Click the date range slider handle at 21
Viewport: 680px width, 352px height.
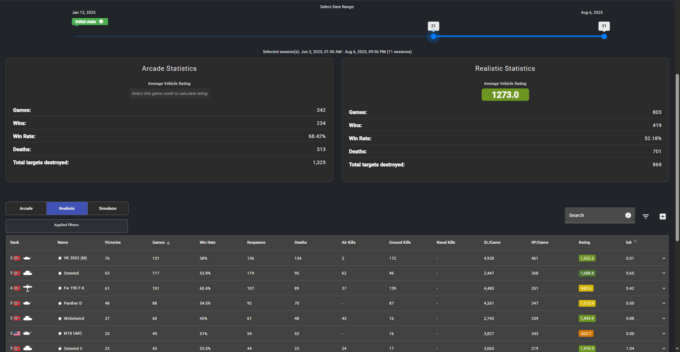click(x=433, y=36)
